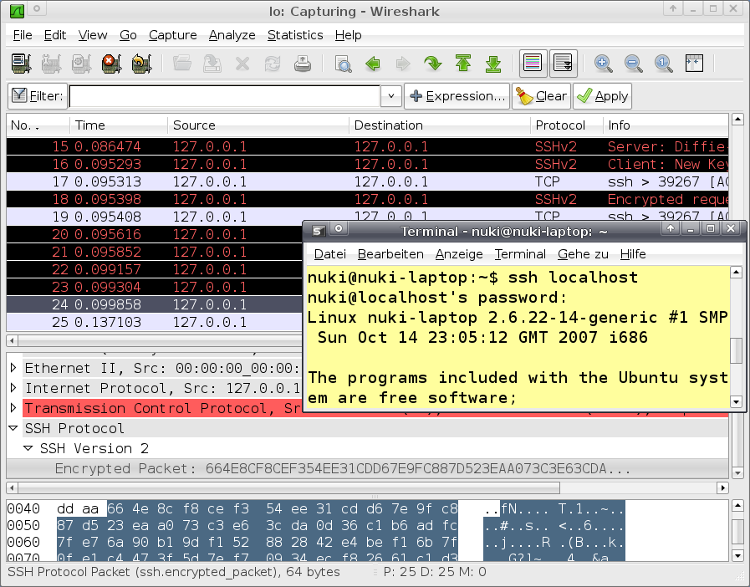
Task: Print the captured packets
Action: [303, 64]
